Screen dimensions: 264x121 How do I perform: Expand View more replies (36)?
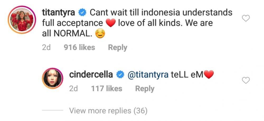(x=108, y=111)
